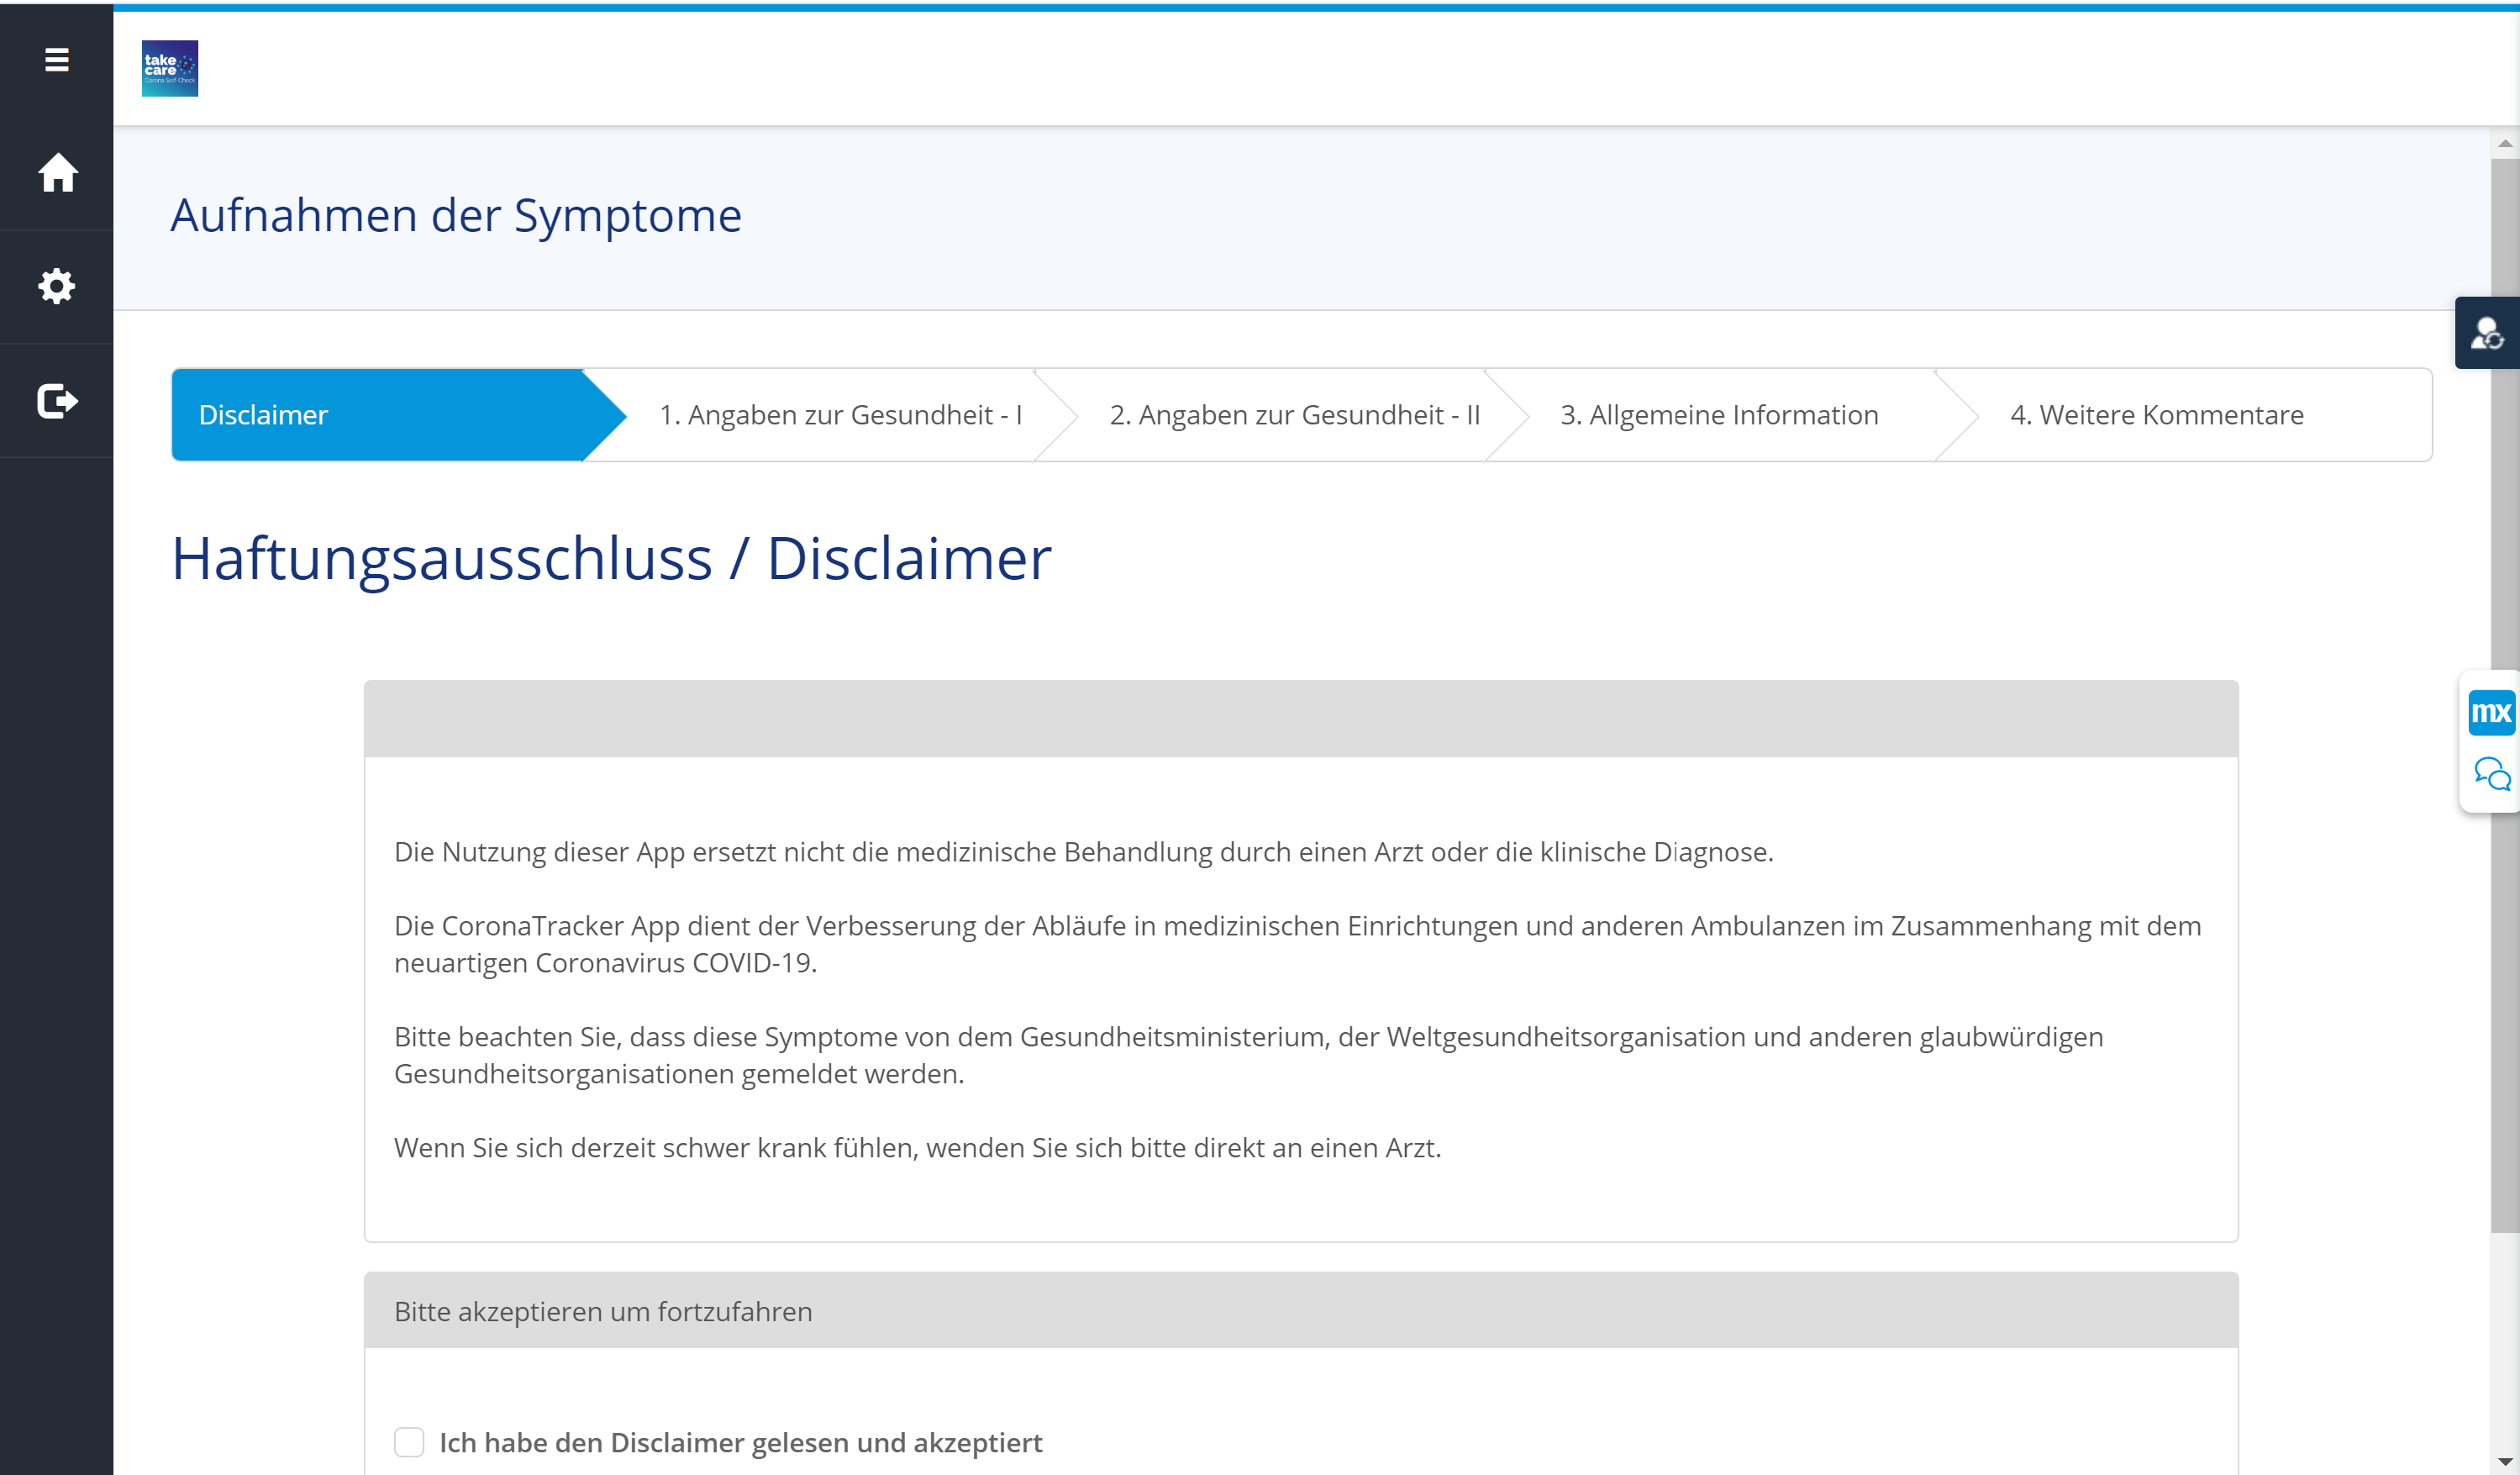Go to Home via sidebar icon
The image size is (2520, 1475).
[57, 173]
